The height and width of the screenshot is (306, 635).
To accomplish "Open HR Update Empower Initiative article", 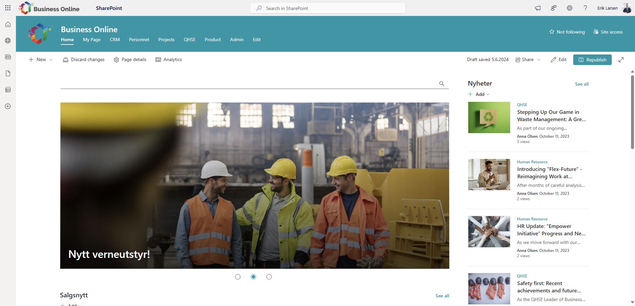I will (x=551, y=230).
